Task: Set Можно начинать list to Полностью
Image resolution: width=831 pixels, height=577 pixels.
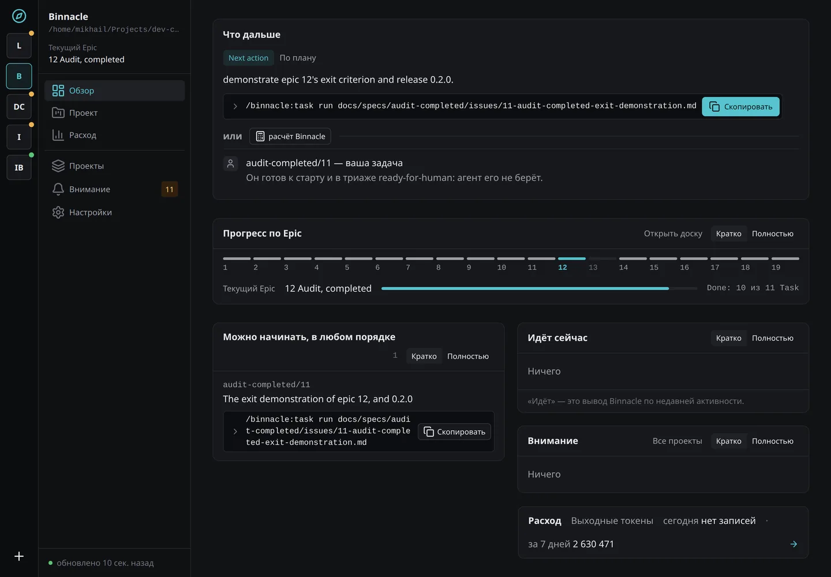Action: point(468,357)
